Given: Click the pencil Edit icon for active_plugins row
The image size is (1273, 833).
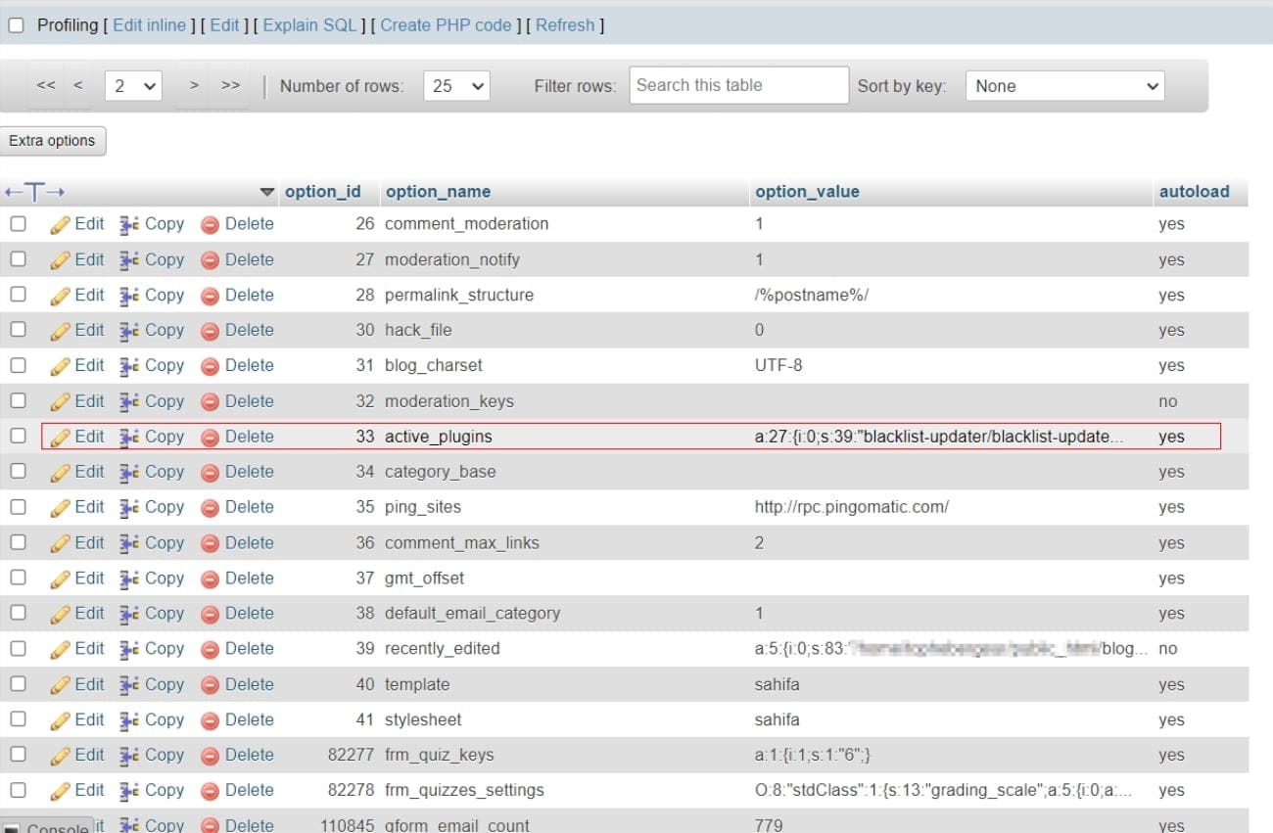Looking at the screenshot, I should (x=61, y=438).
